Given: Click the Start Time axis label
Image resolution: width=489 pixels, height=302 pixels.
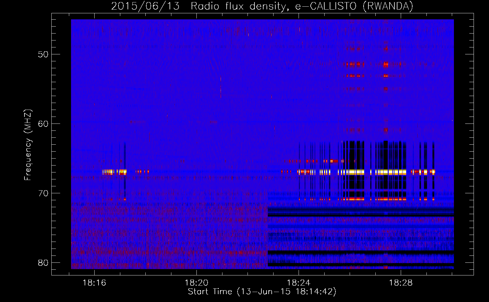Looking at the screenshot, I should click(262, 292).
